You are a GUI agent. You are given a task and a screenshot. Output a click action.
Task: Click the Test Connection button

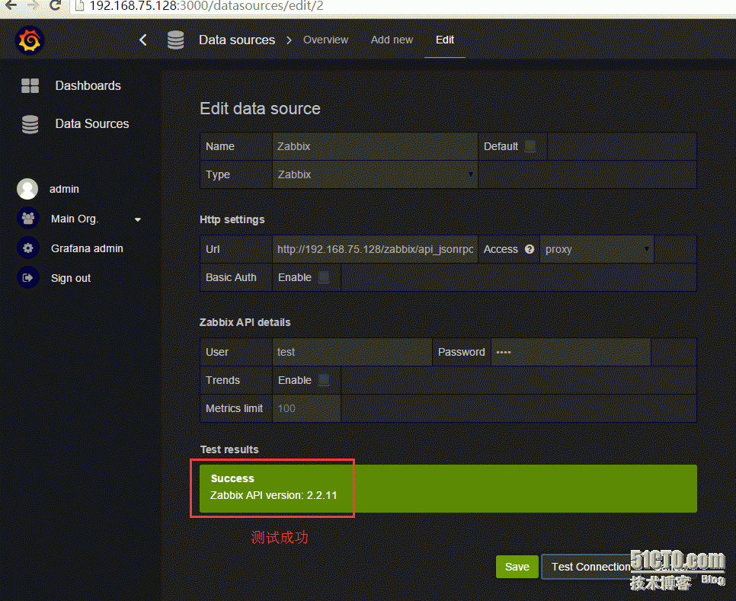tap(590, 567)
